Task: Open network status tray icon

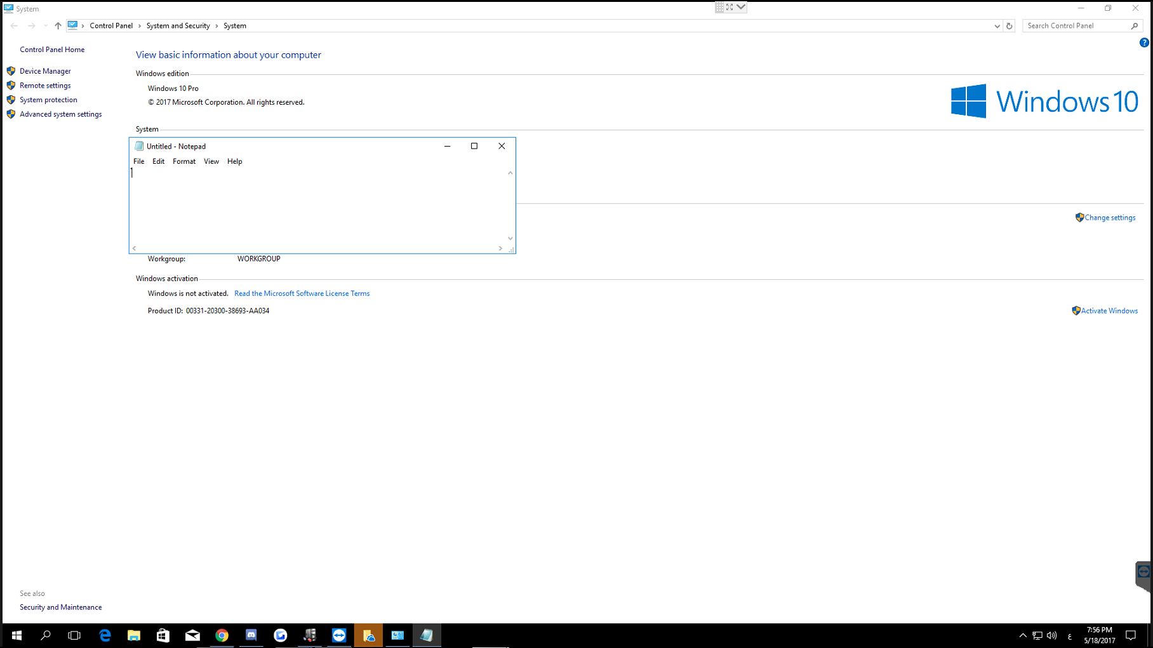Action: (1037, 635)
